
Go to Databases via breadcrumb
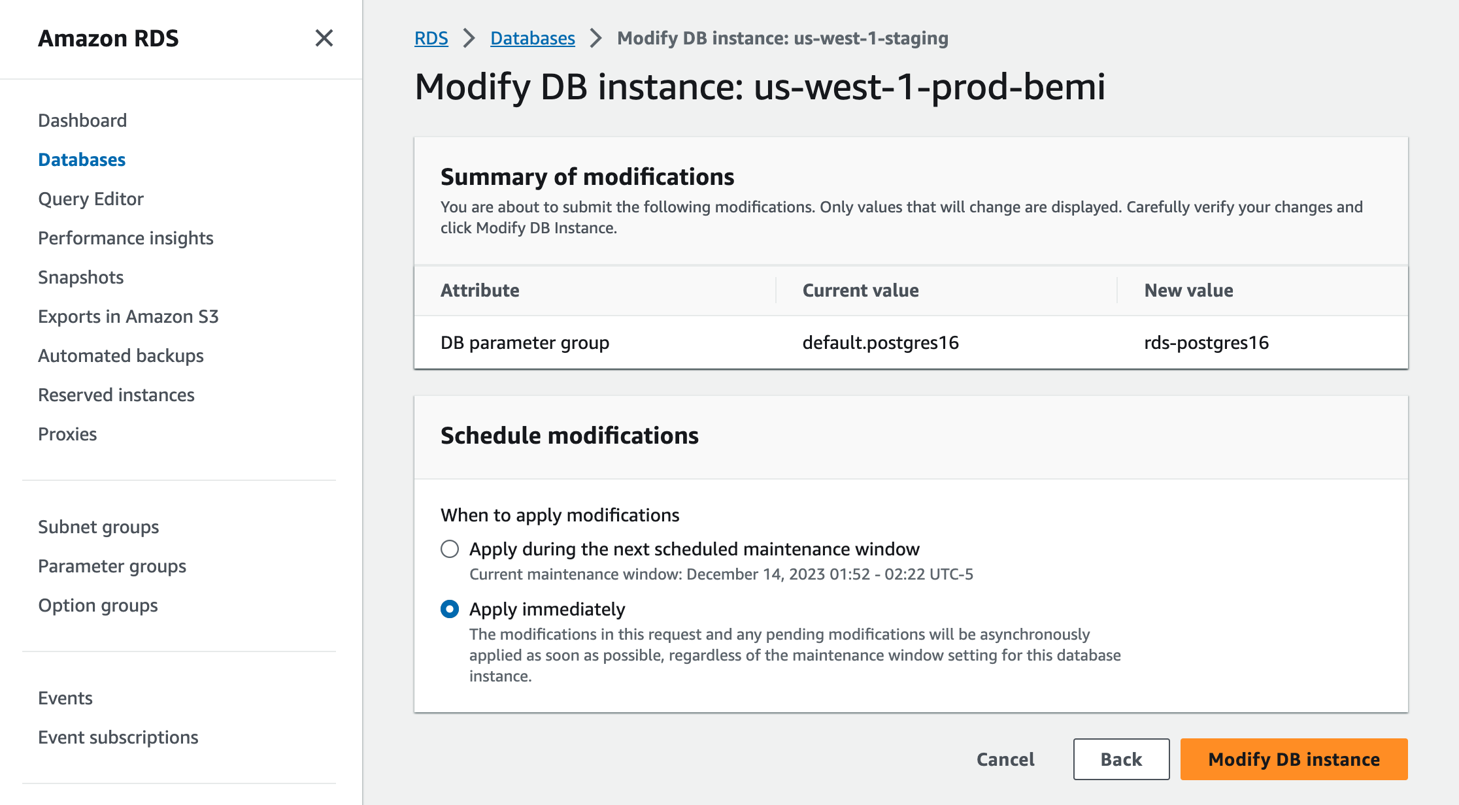coord(532,39)
